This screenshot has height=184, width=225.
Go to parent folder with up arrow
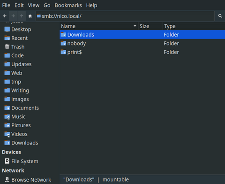[x=22, y=16]
